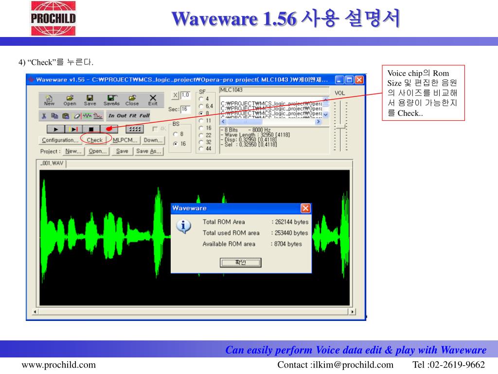Confirm the Waveware dialog with 확인
This screenshot has height=374, width=498.
[x=241, y=262]
